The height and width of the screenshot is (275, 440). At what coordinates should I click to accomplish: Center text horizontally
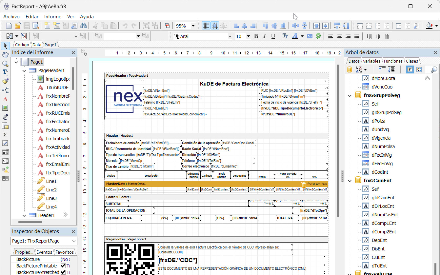point(339,36)
